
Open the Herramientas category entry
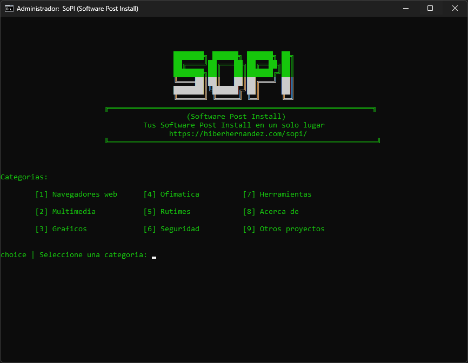tap(277, 194)
